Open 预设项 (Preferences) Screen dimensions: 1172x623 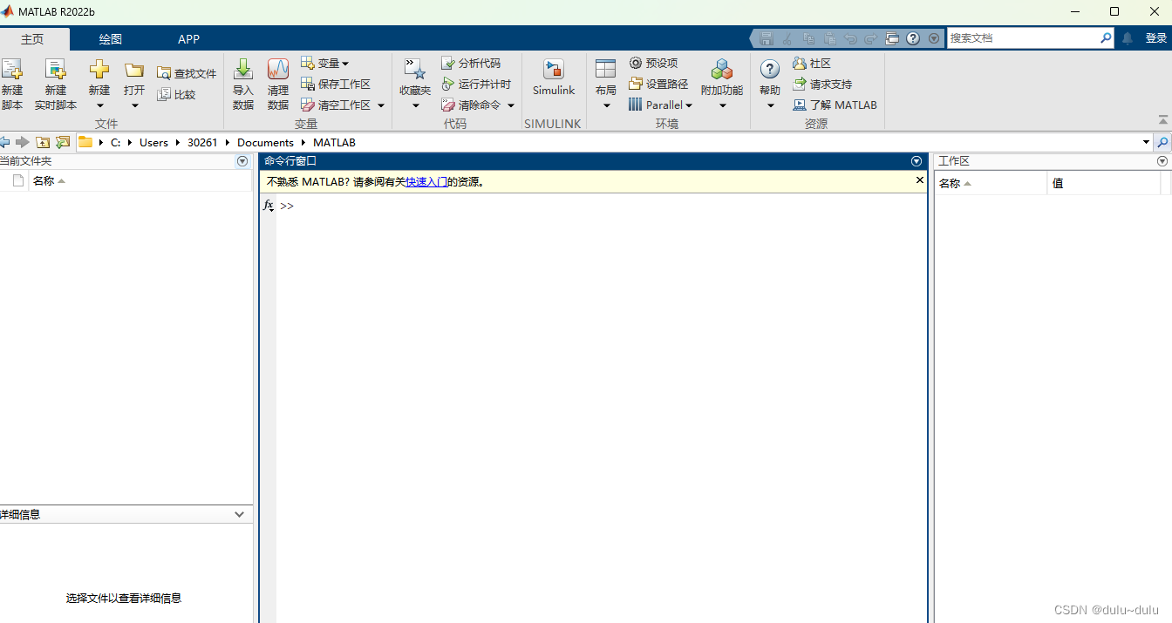[x=653, y=63]
